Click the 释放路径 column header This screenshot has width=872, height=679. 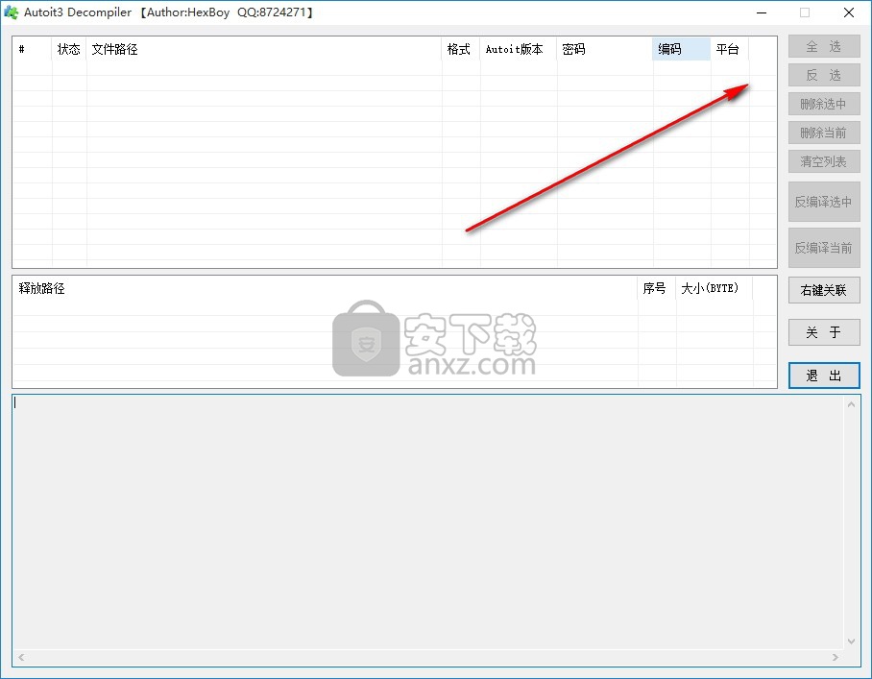tap(325, 288)
